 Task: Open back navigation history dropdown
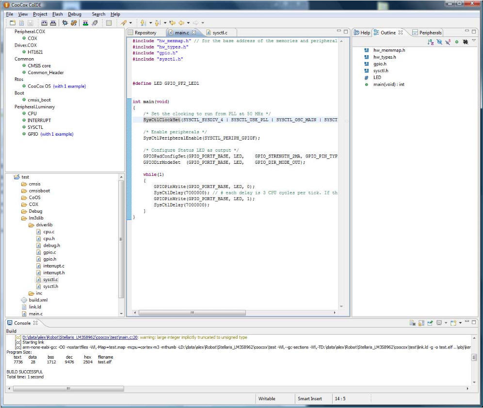(x=188, y=23)
